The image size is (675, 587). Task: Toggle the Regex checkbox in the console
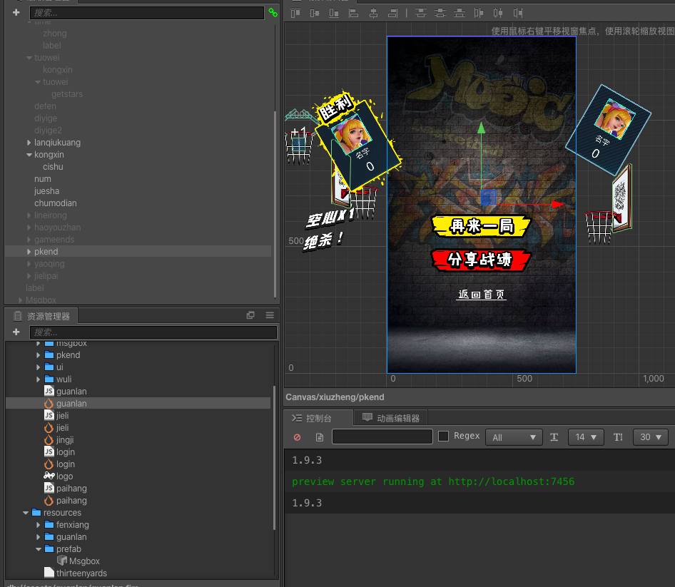(443, 436)
